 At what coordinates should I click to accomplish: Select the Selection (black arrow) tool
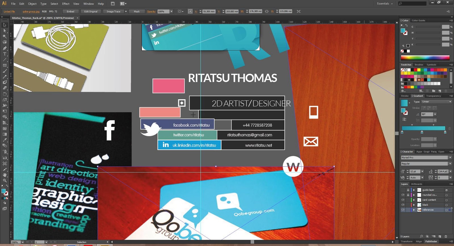(x=5, y=25)
